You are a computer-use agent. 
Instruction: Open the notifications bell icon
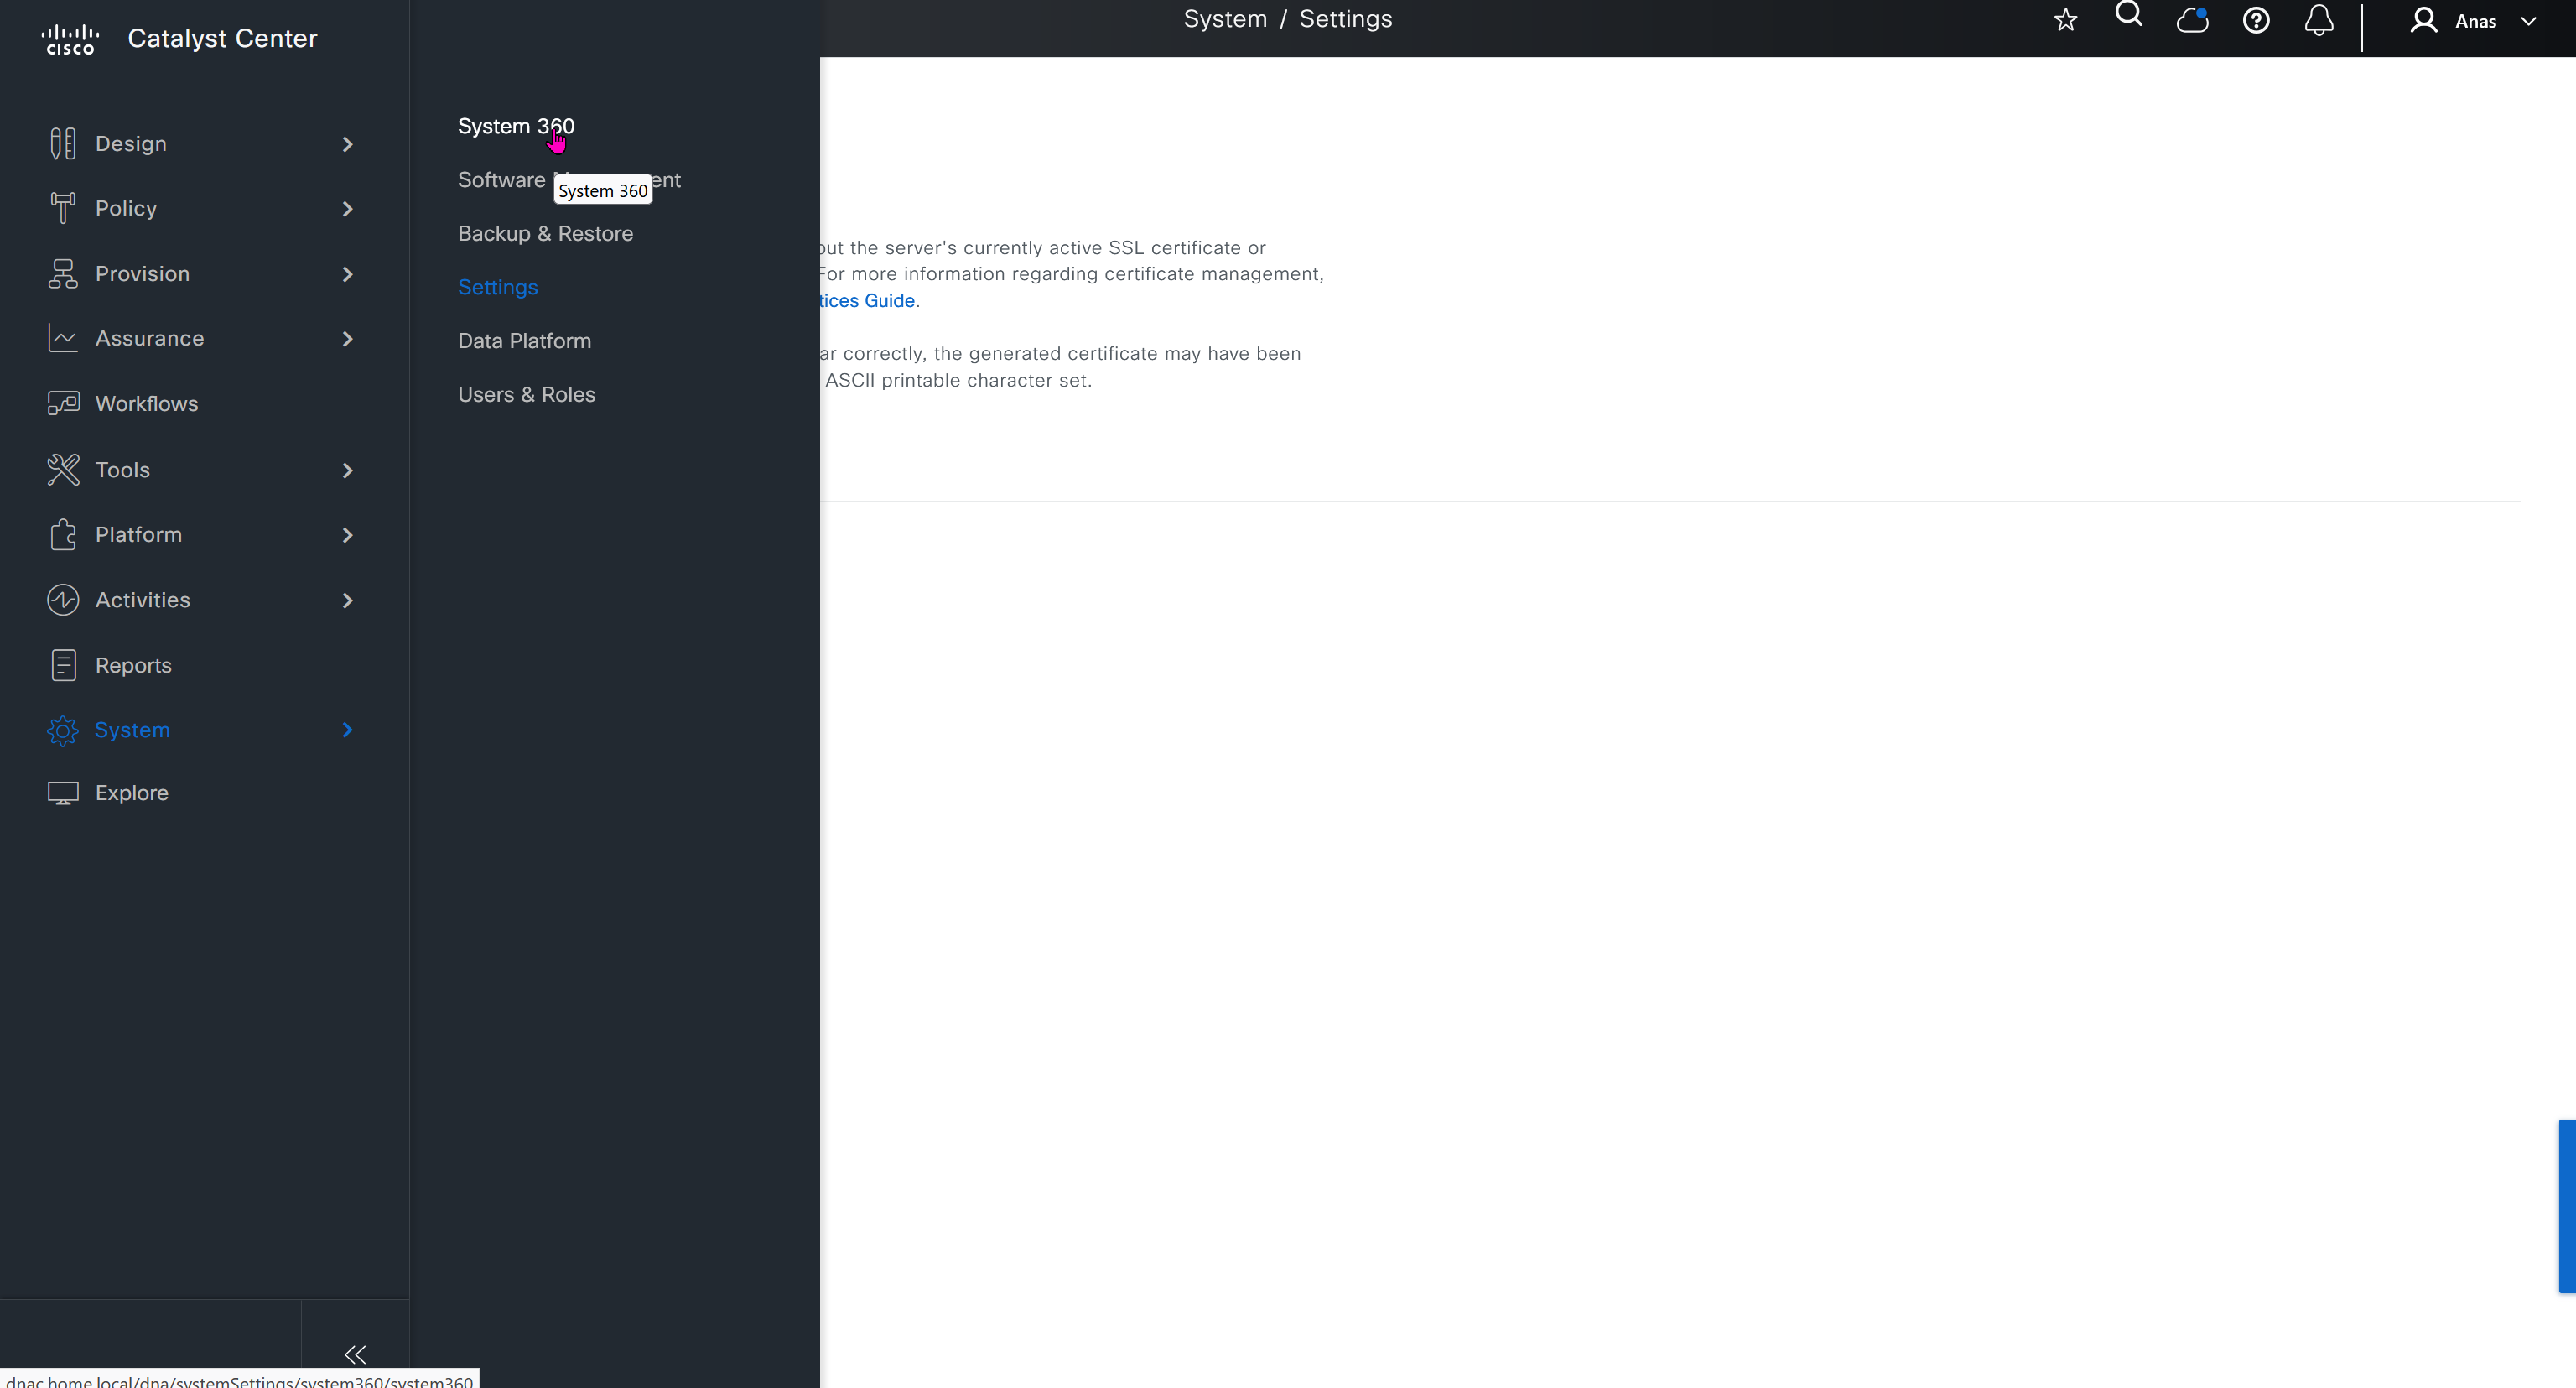pos(2319,20)
